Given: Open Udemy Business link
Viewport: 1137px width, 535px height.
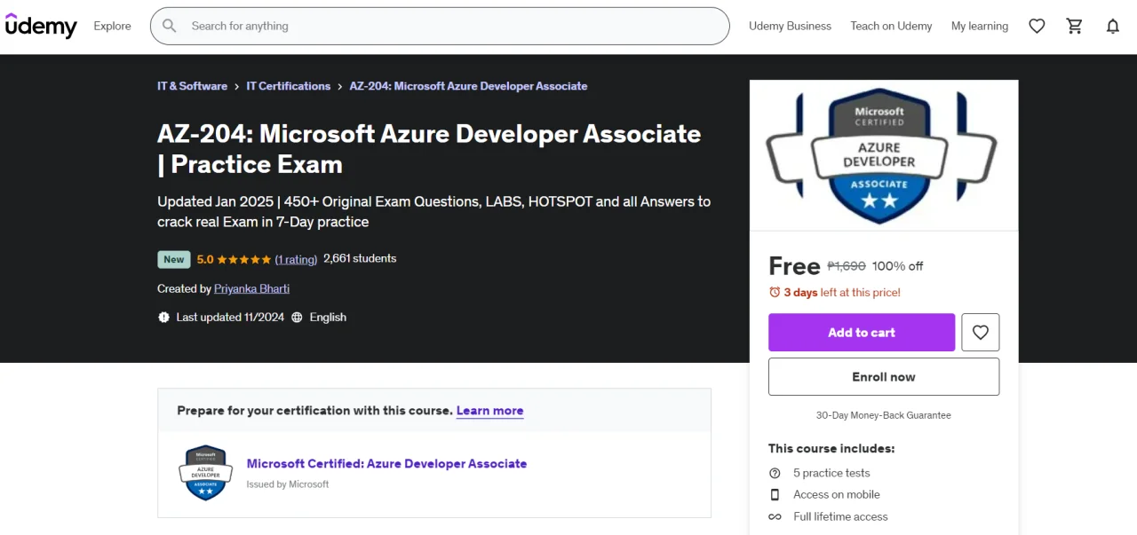Looking at the screenshot, I should [791, 26].
